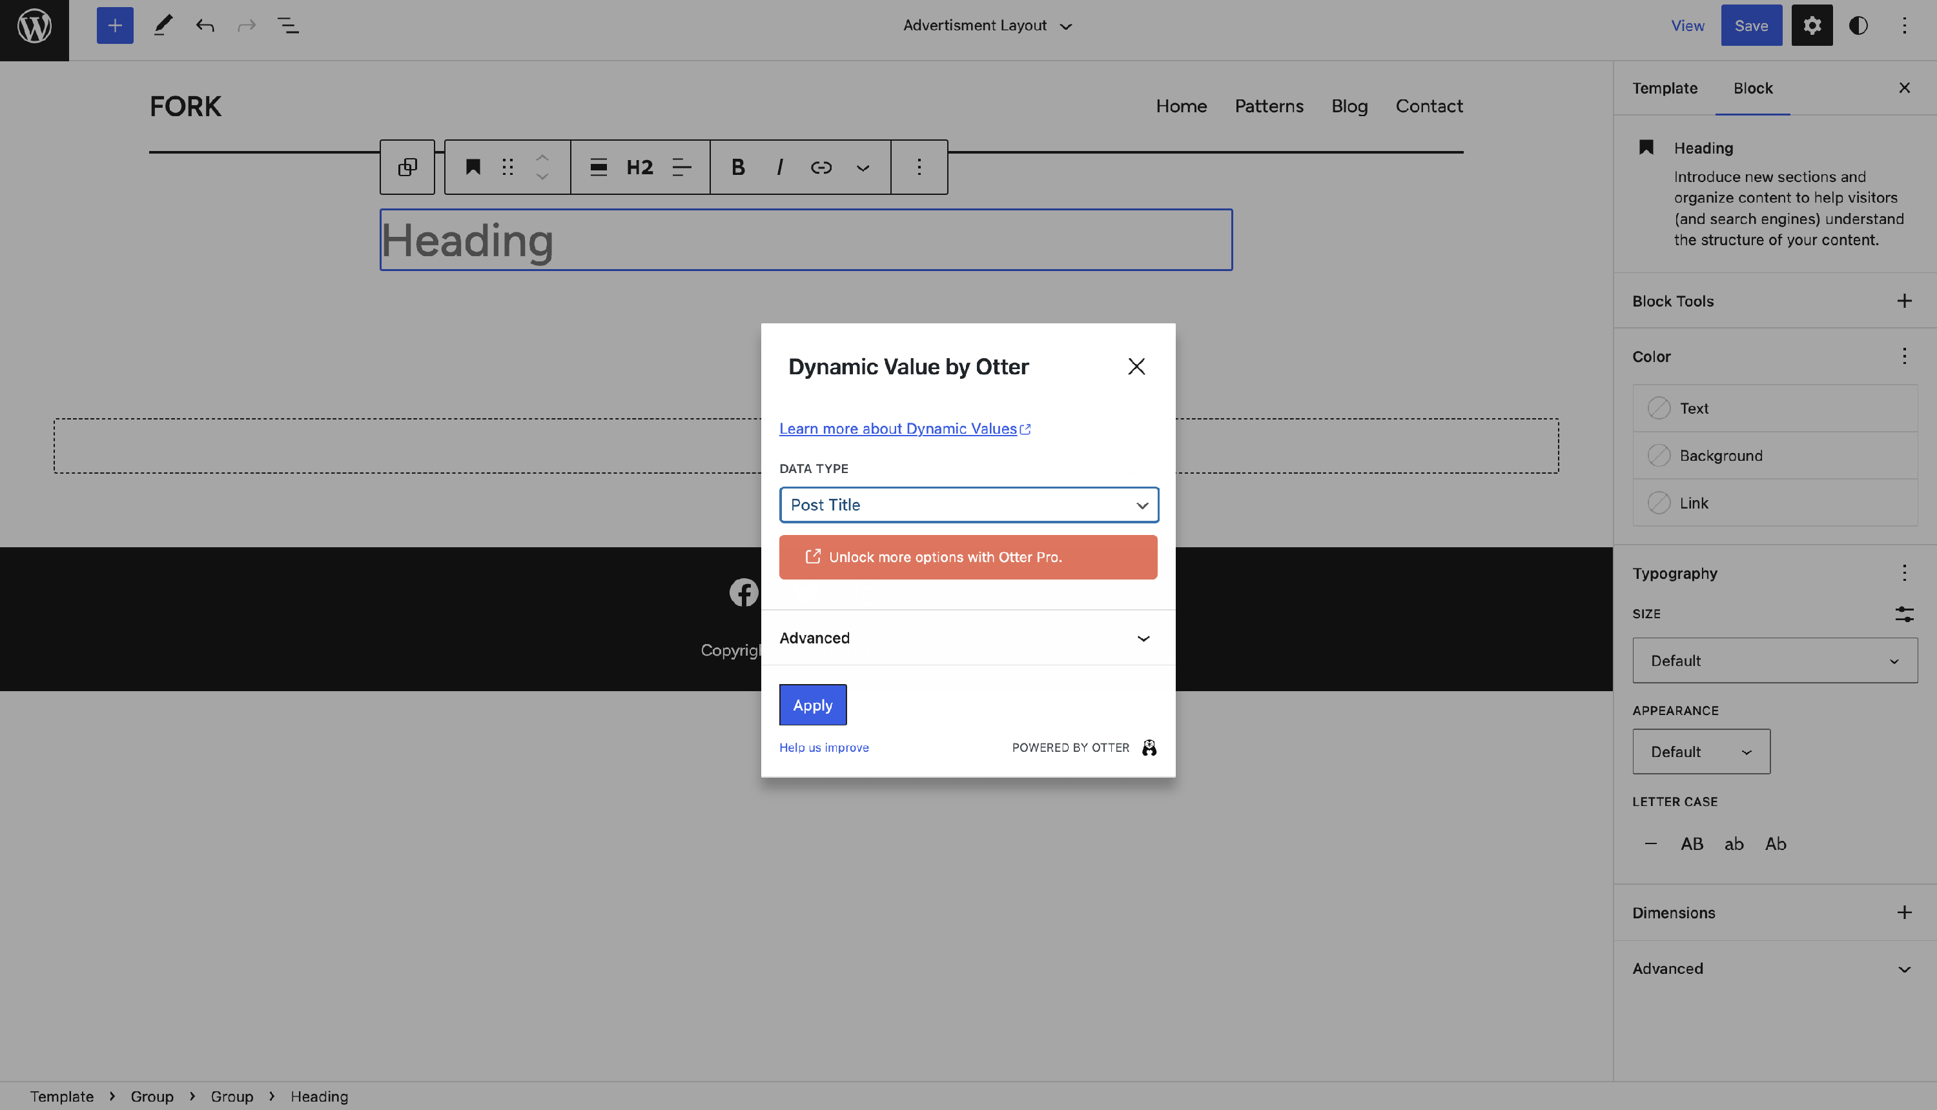The height and width of the screenshot is (1110, 1937).
Task: Open the Styles half-circle icon
Action: [x=1858, y=26]
